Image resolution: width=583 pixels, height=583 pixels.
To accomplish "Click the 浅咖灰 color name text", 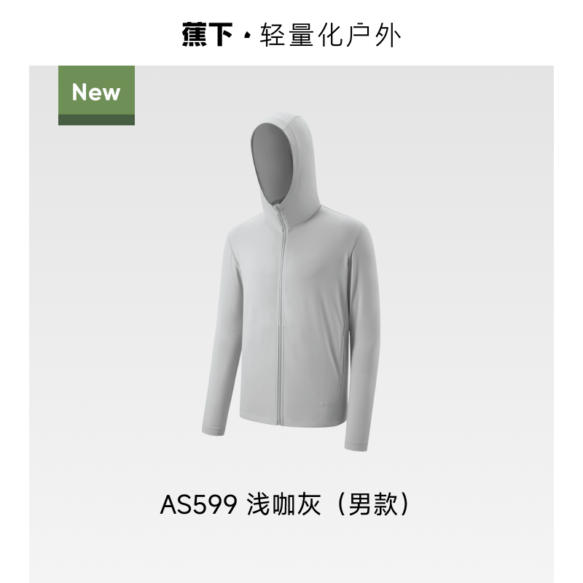I will click(283, 505).
